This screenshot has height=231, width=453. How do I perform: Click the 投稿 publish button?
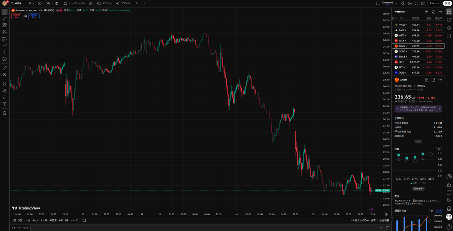tap(447, 3)
